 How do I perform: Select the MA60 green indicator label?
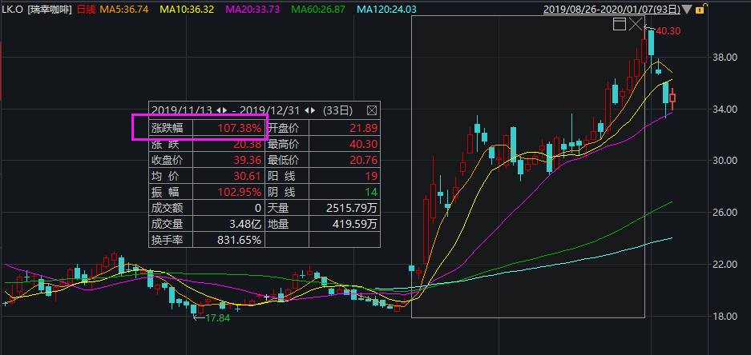[x=317, y=10]
